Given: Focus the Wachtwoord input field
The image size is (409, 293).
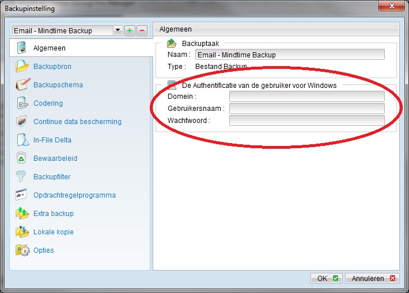Looking at the screenshot, I should point(306,120).
